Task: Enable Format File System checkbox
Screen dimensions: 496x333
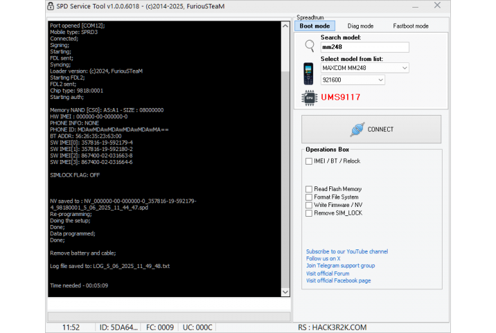Action: (x=309, y=197)
